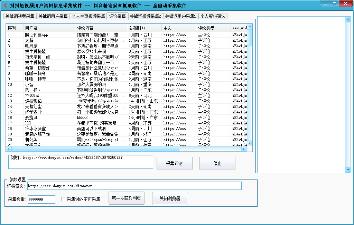Select the 个人主页视频采集 tab

(x=88, y=16)
